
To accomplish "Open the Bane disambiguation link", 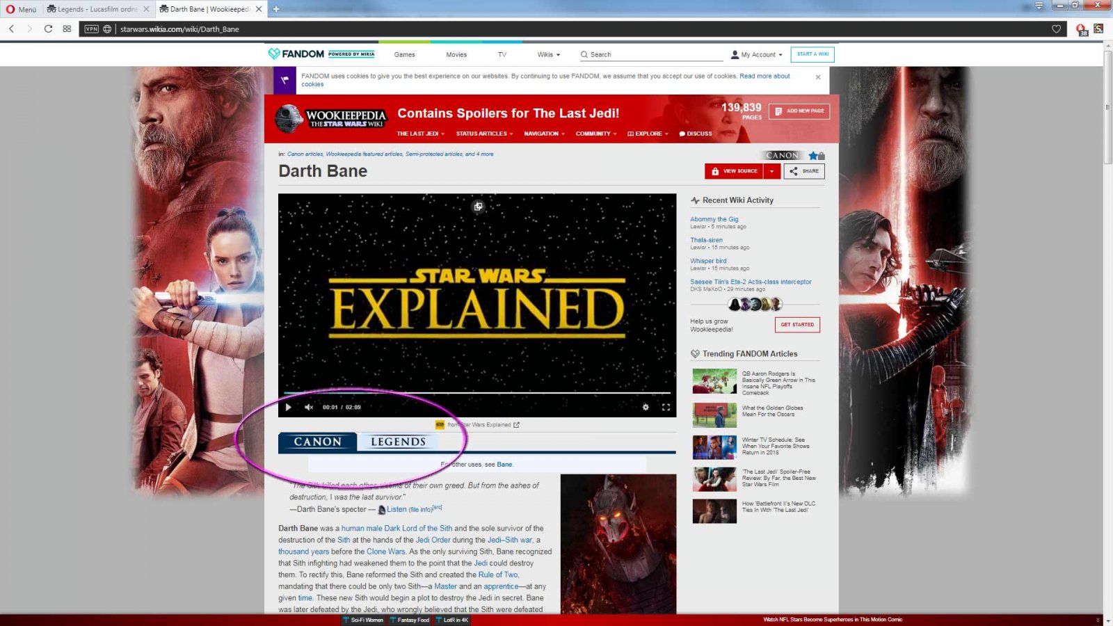I will [x=504, y=465].
